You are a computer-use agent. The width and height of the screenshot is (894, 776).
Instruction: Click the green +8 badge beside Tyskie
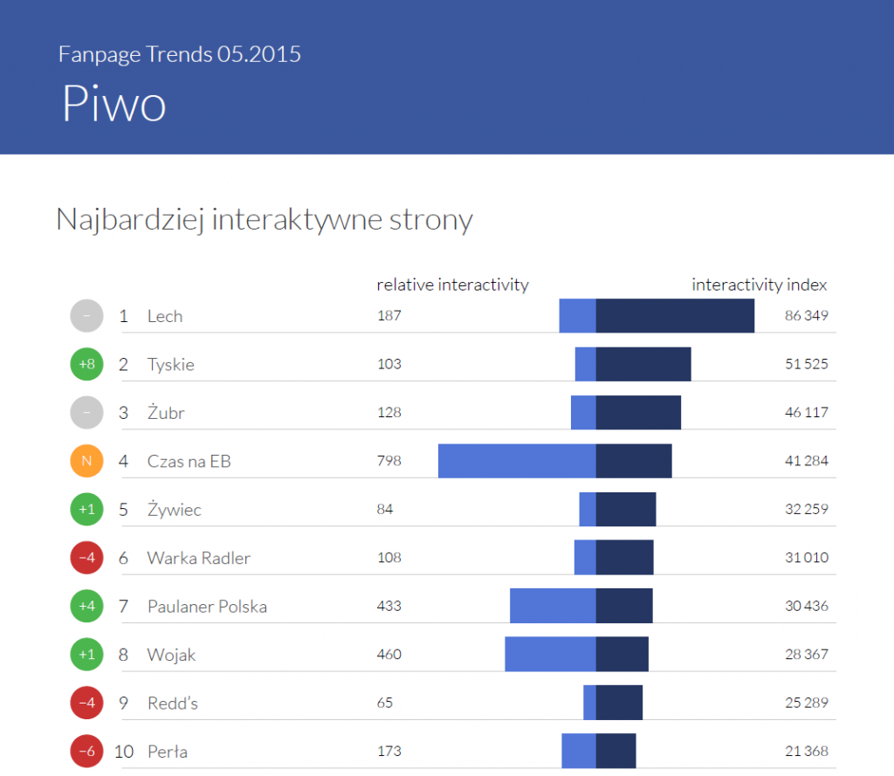pyautogui.click(x=86, y=364)
